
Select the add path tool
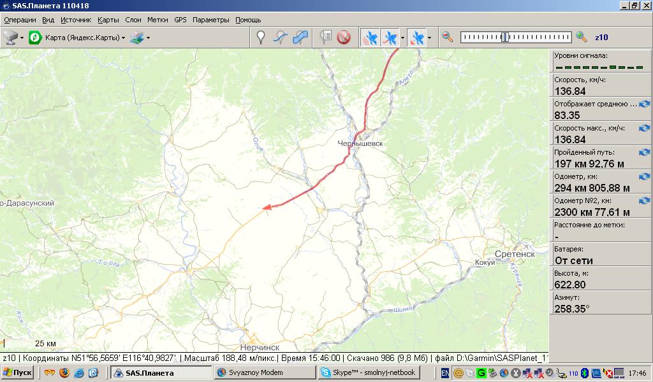tap(281, 38)
